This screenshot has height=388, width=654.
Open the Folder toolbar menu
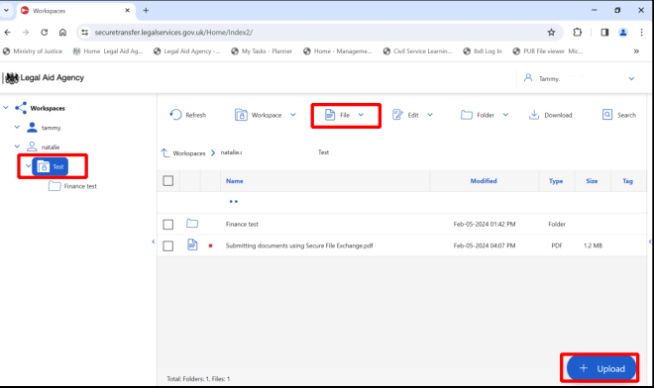[485, 115]
